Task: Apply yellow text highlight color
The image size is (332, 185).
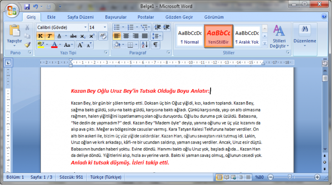Action: 40,45
